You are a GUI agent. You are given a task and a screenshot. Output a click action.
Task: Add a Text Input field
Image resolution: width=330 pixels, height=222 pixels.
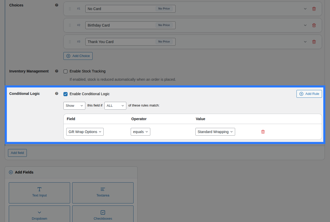(39, 193)
